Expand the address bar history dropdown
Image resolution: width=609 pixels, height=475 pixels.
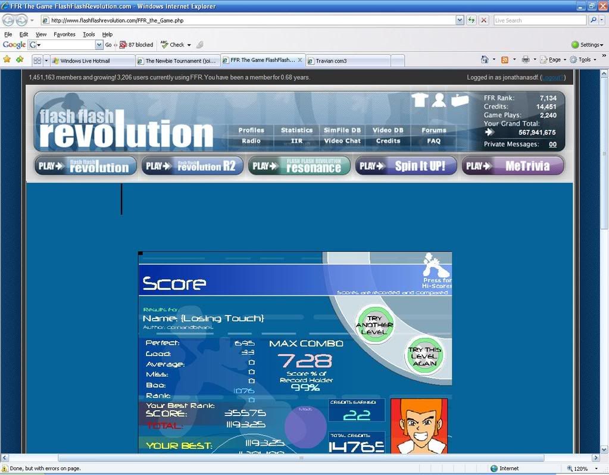pos(460,20)
